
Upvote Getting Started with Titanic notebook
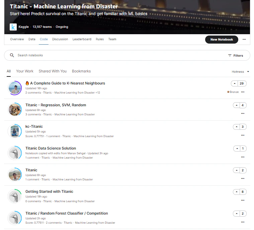[237, 192]
